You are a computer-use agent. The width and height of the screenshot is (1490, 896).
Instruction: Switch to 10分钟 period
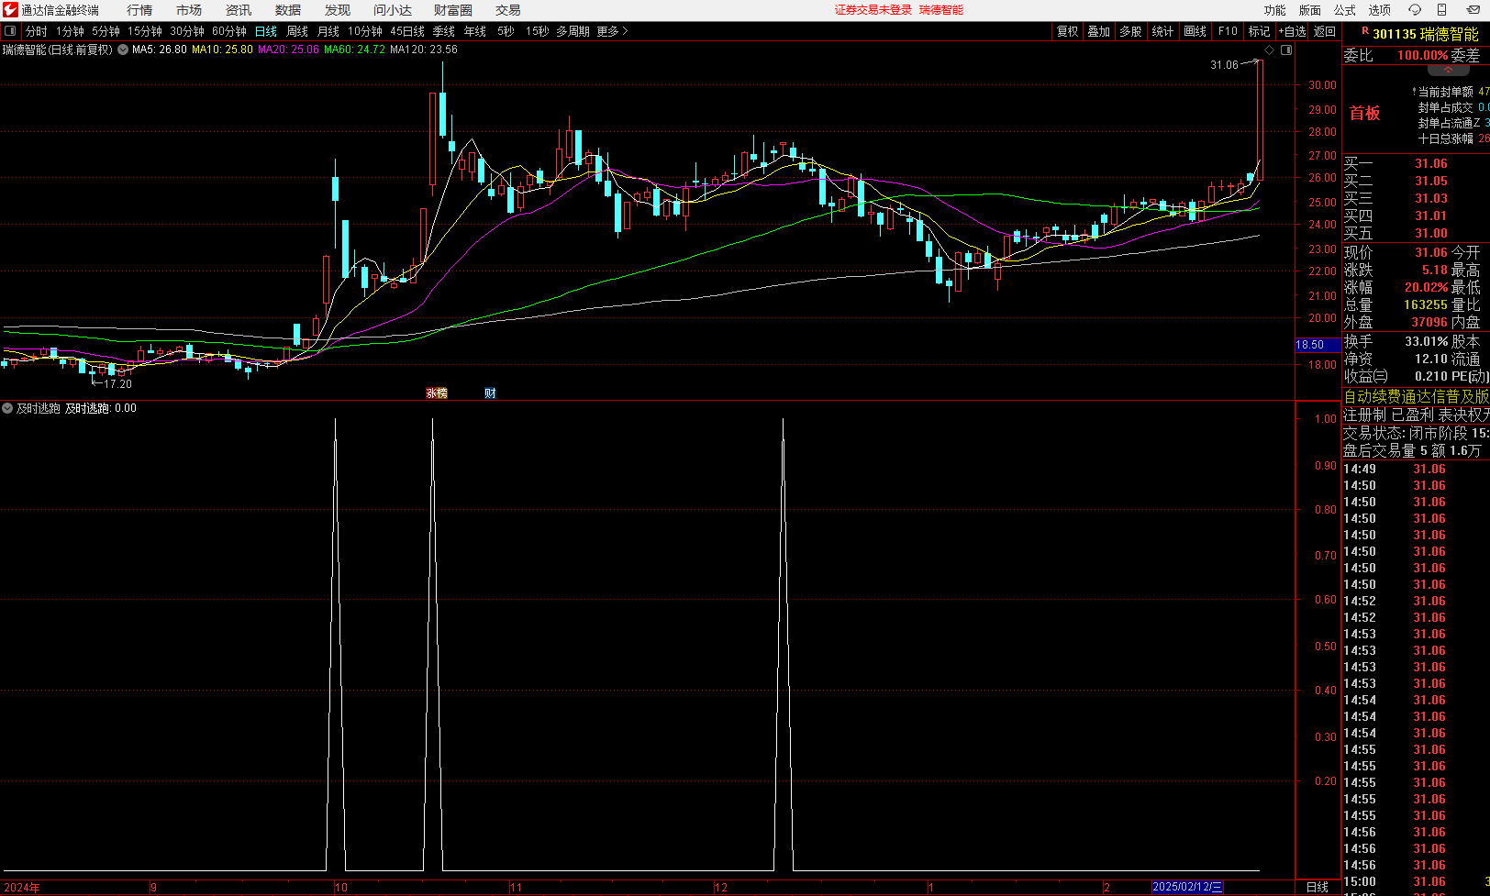click(x=365, y=31)
